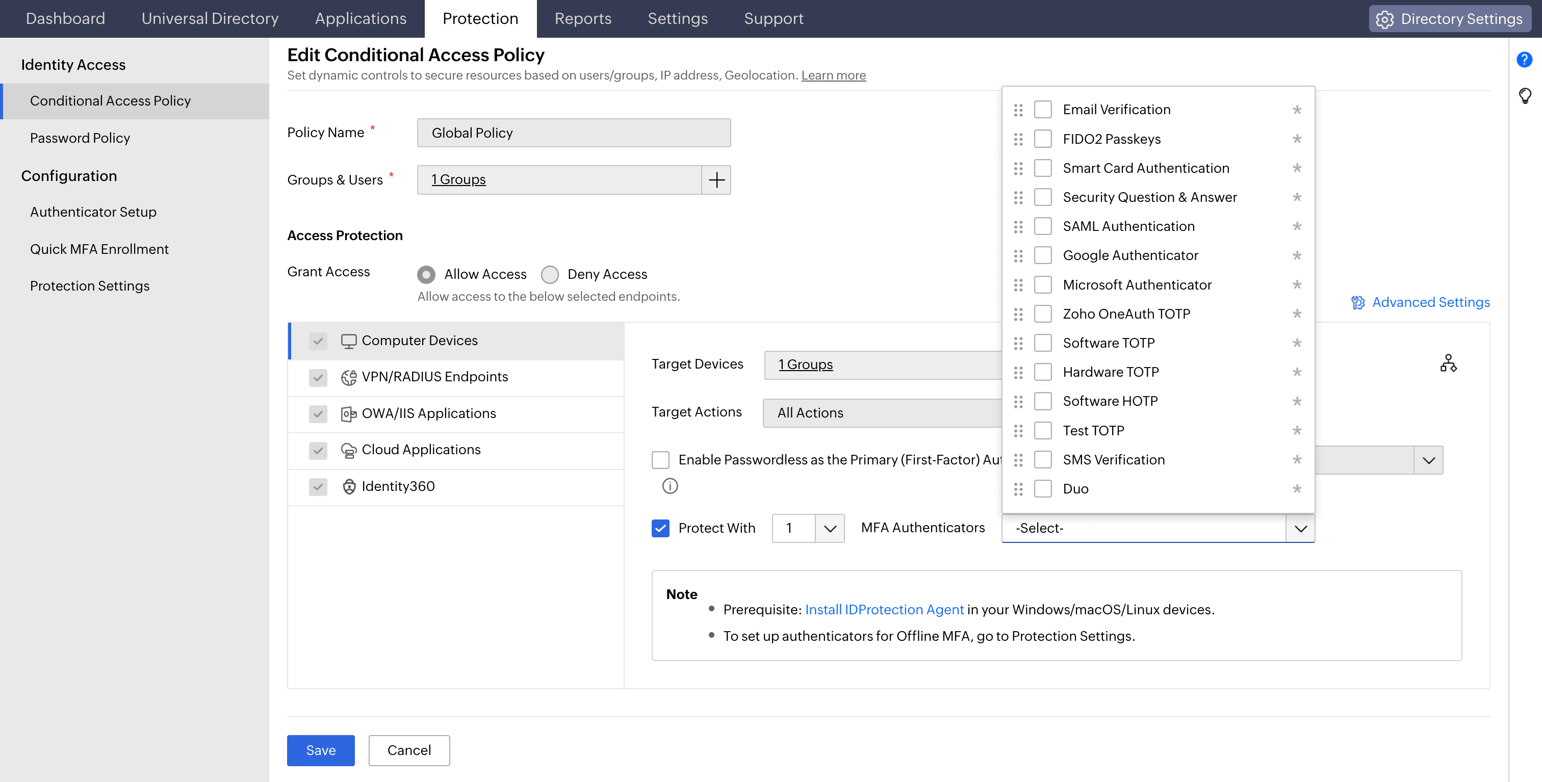Click the Policy Name input field

(x=574, y=133)
